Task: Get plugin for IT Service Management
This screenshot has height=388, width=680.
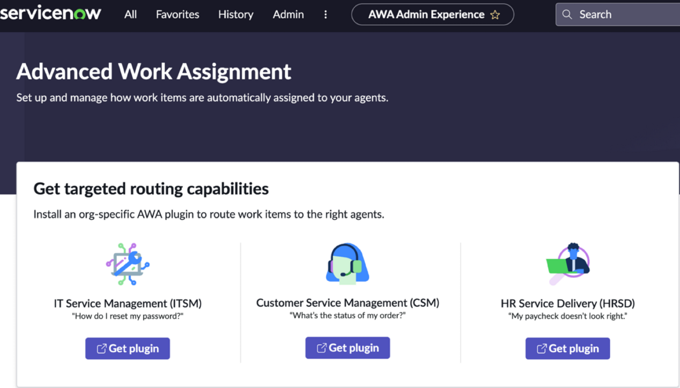Action: [128, 348]
